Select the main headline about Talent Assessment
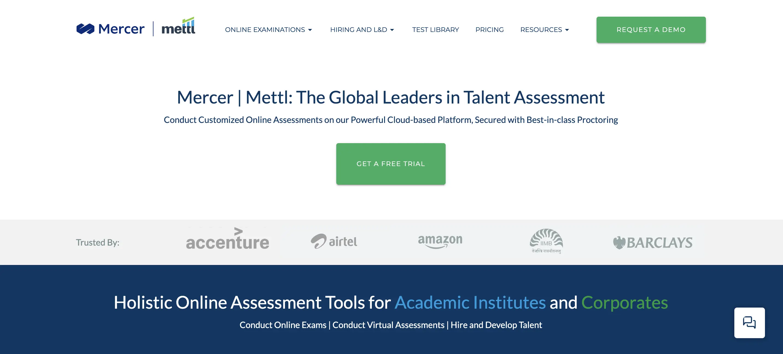 pyautogui.click(x=391, y=98)
